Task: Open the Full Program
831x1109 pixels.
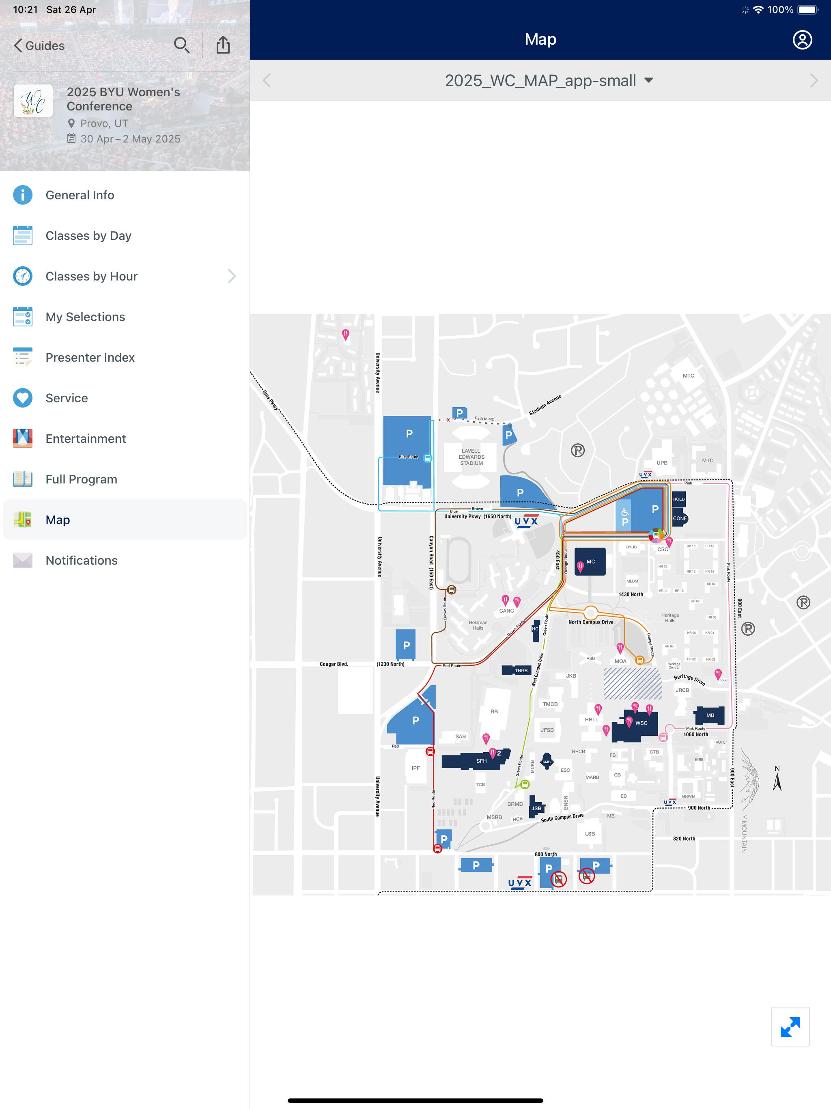Action: click(81, 479)
